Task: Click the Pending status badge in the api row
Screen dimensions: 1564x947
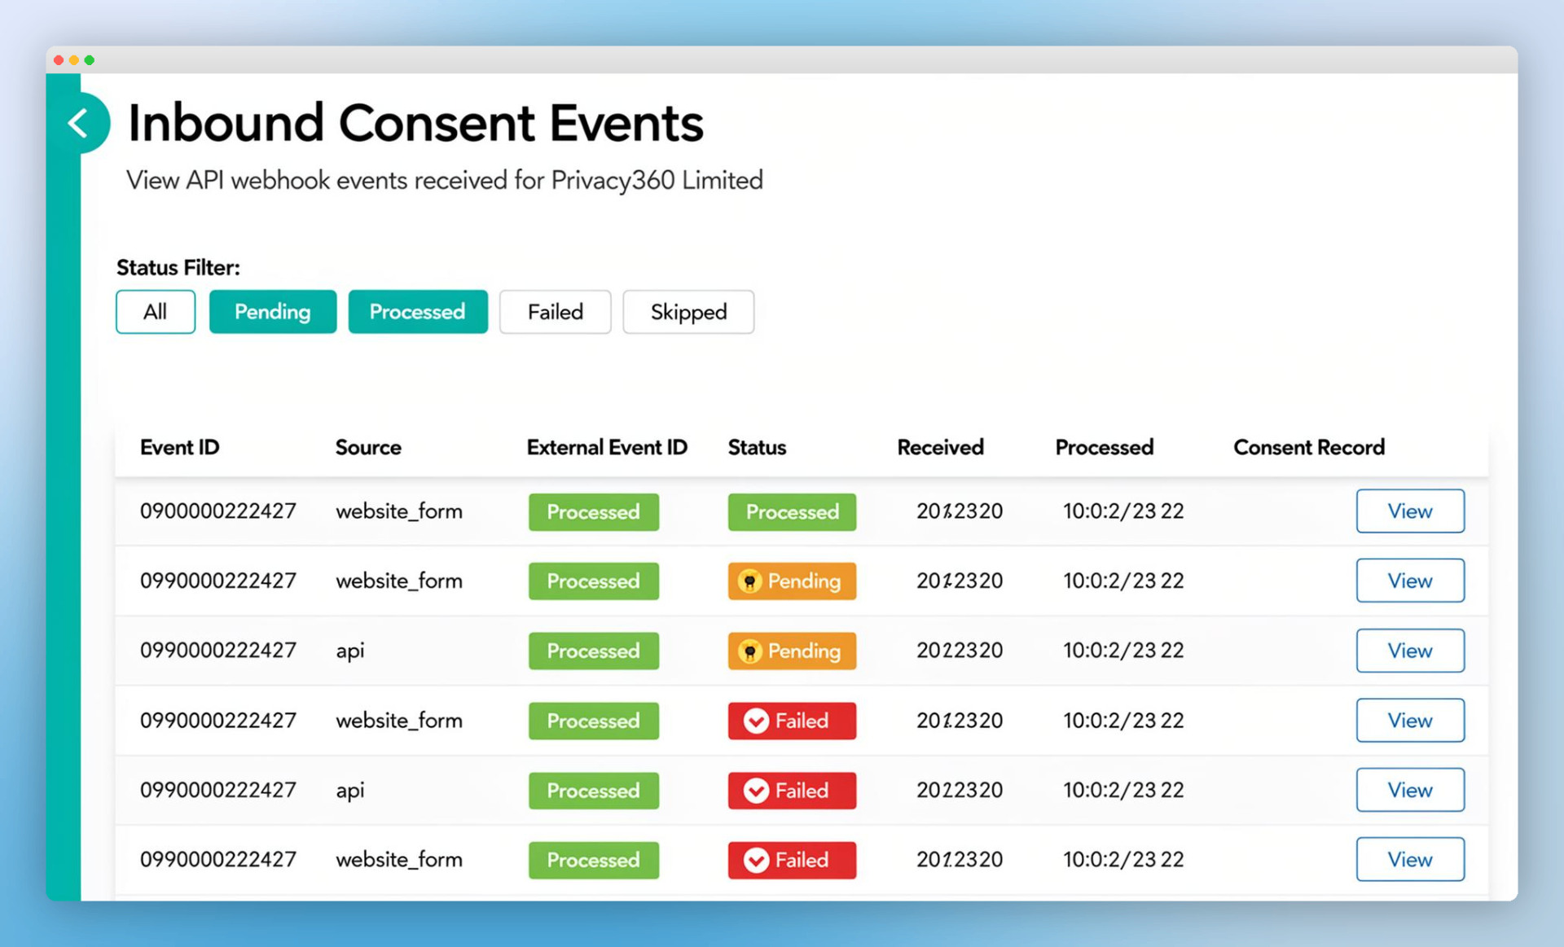Action: point(792,651)
